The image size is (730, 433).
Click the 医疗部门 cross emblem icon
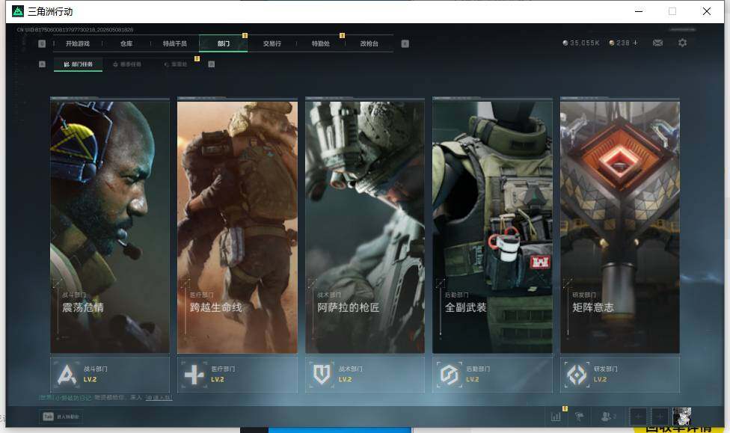click(194, 375)
